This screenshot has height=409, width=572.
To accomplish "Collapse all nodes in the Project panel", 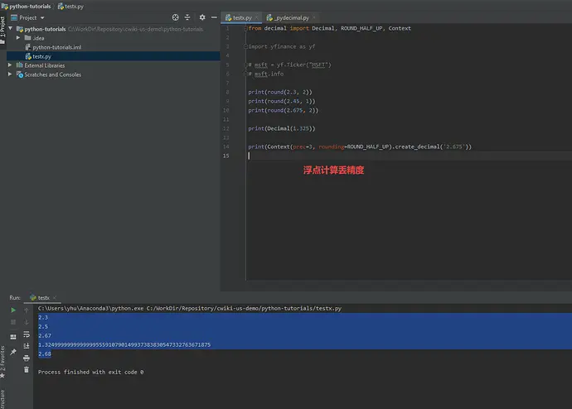I will click(x=187, y=17).
